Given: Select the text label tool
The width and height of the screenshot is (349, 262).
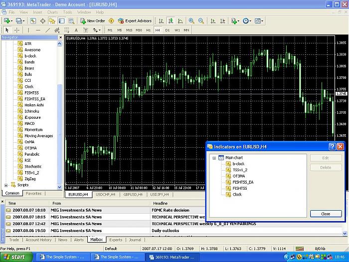Looking at the screenshot, I should point(85,30).
